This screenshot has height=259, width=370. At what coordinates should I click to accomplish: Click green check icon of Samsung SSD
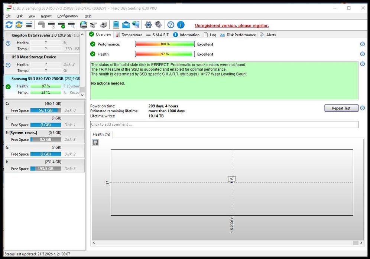8,87
